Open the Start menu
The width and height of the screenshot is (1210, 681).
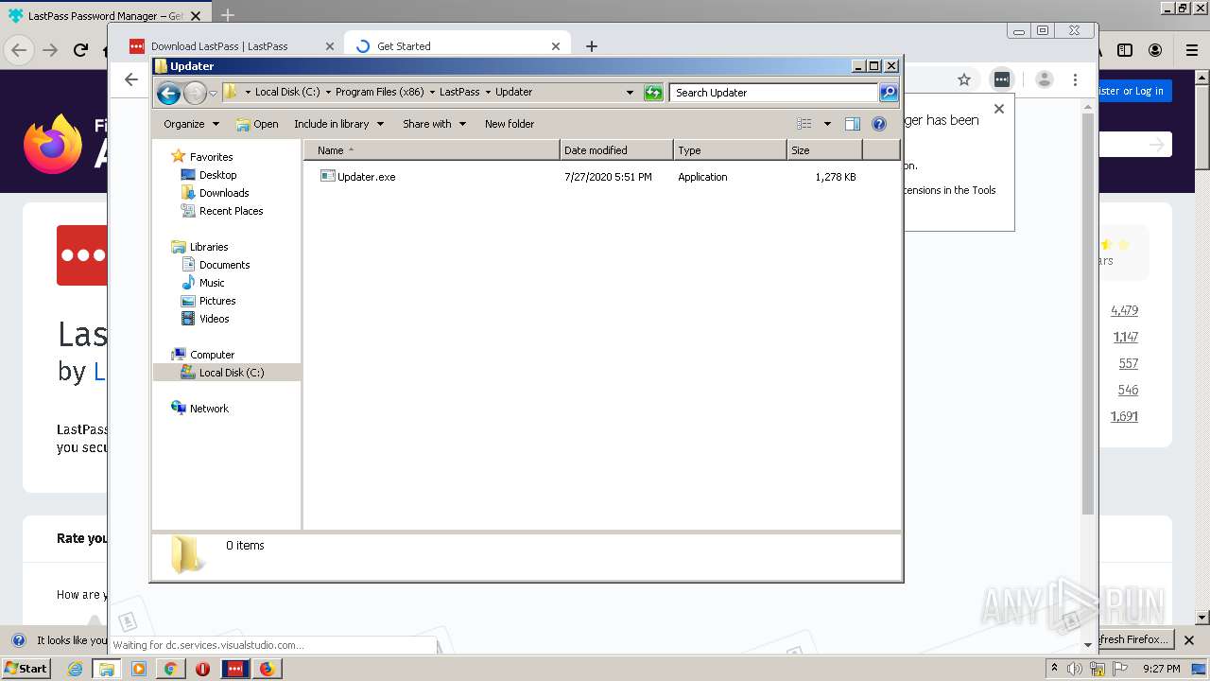26,668
